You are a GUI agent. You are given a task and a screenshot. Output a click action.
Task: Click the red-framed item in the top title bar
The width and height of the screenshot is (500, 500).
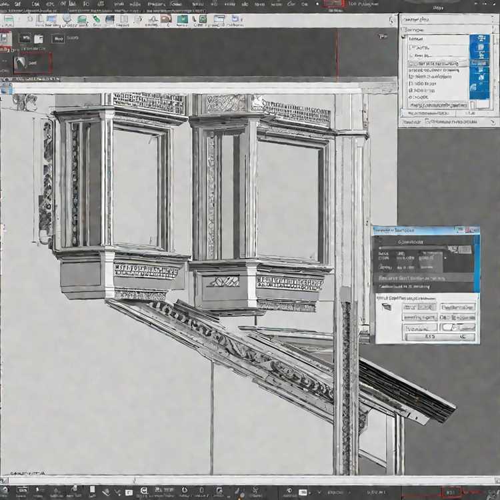pyautogui.click(x=334, y=4)
